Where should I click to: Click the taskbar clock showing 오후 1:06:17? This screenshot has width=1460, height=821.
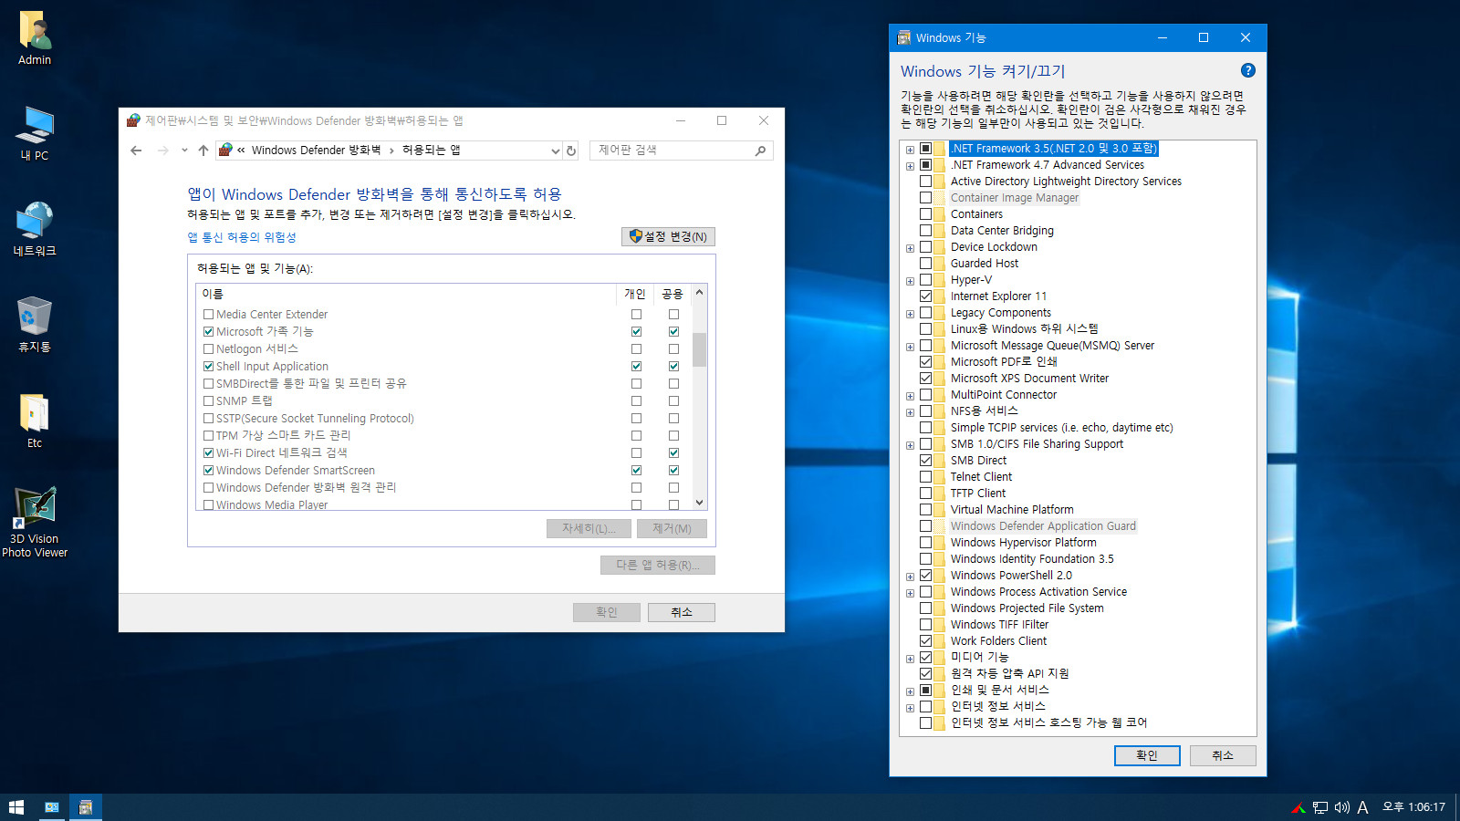point(1413,807)
